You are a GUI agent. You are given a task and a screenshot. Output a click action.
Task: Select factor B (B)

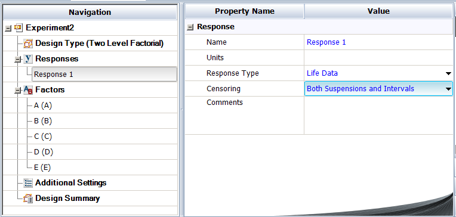pos(43,121)
